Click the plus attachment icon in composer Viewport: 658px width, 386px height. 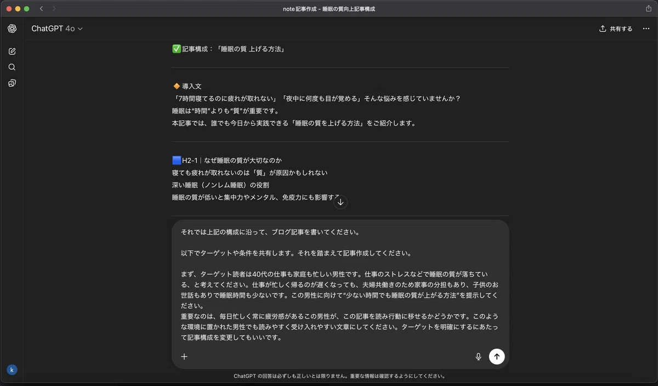[184, 356]
